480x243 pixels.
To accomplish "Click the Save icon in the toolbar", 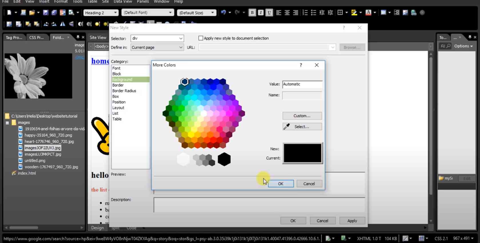I will click(x=45, y=13).
